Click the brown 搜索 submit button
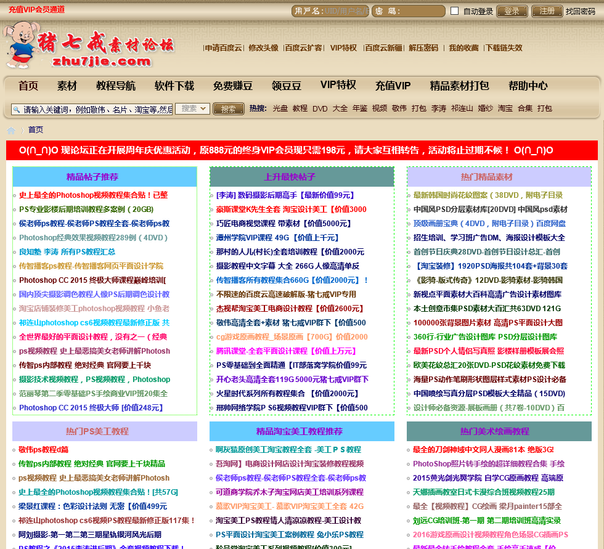 [x=229, y=109]
